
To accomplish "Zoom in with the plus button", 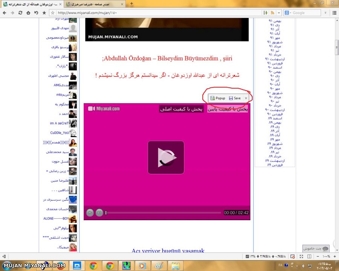I will [x=335, y=256].
